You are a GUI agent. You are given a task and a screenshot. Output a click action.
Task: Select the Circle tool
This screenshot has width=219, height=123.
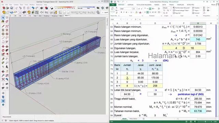coord(3,34)
